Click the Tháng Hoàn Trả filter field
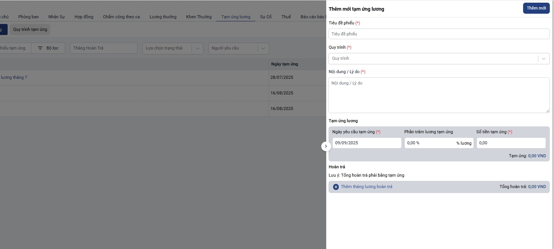Viewport: 554px width, 249px height. 103,48
